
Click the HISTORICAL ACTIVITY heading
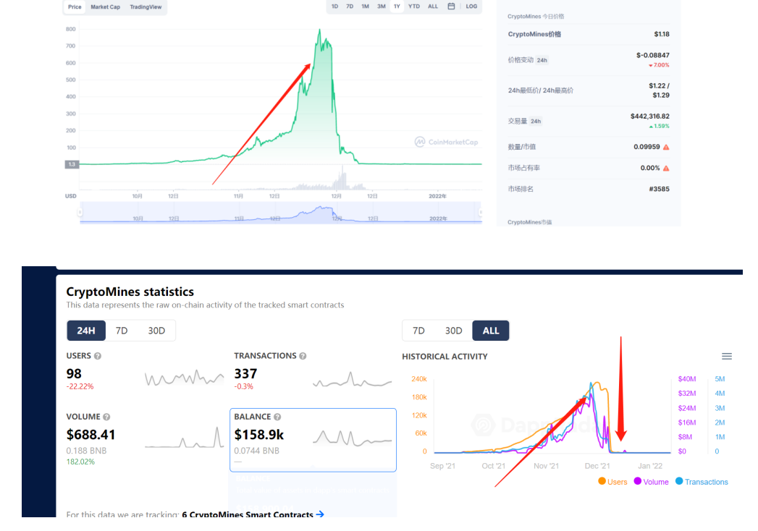pos(445,357)
